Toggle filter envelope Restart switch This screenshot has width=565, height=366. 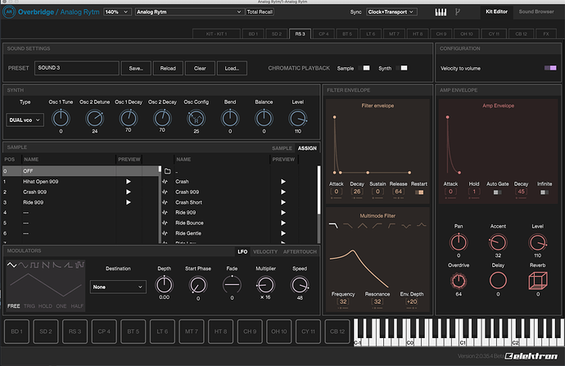tap(419, 192)
